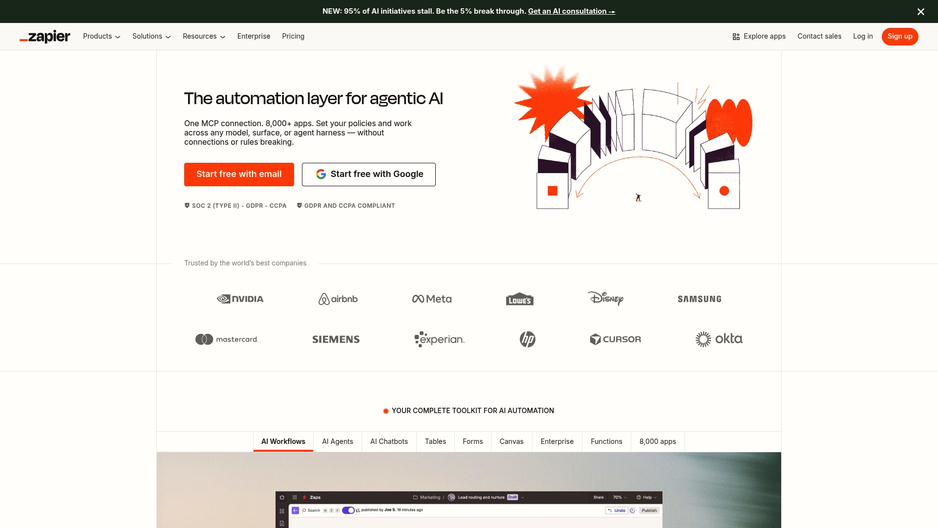Screen dimensions: 938x528
Task: Select the NVIDIA company logo
Action: click(x=240, y=299)
